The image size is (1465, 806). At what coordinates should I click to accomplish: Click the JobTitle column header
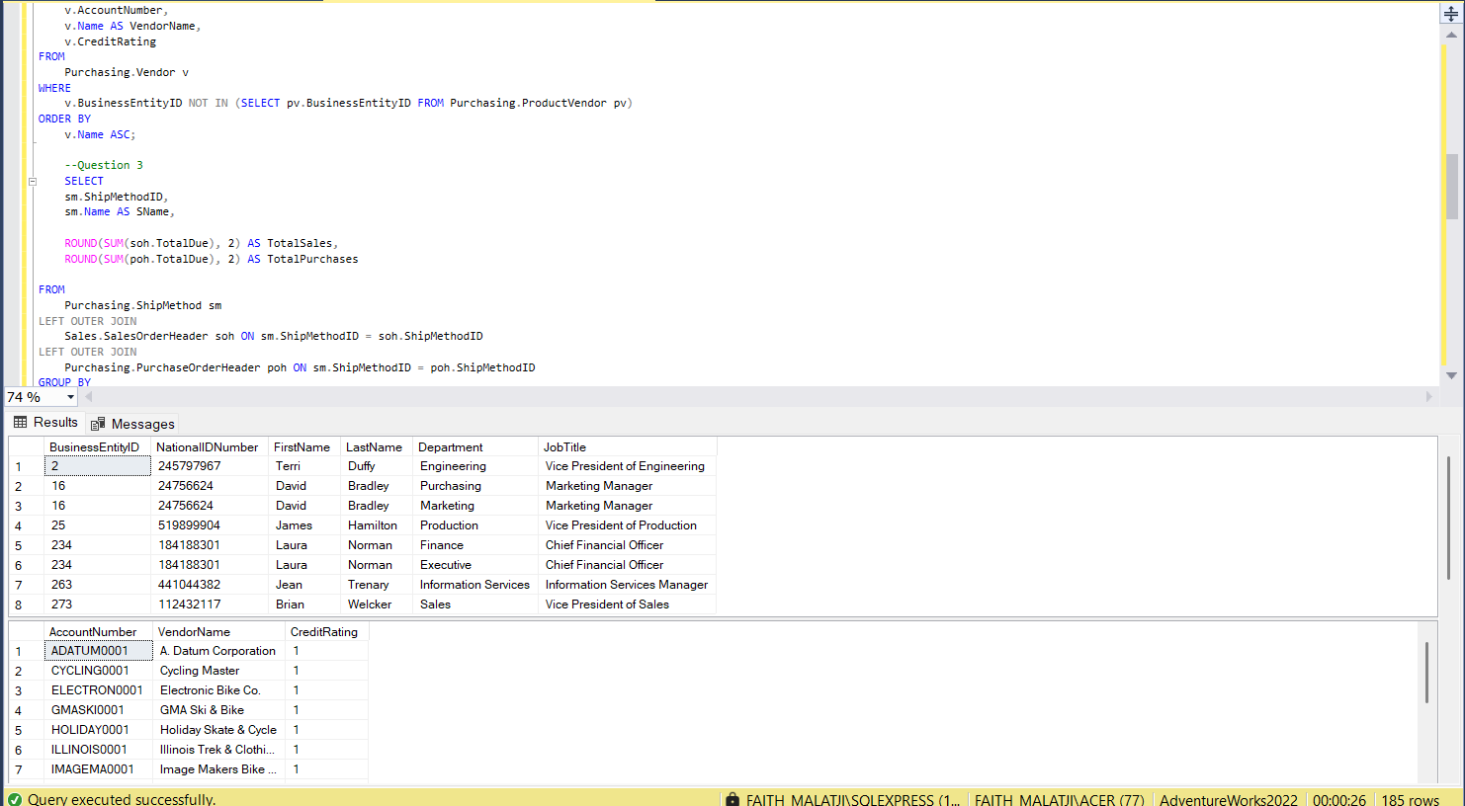[564, 447]
